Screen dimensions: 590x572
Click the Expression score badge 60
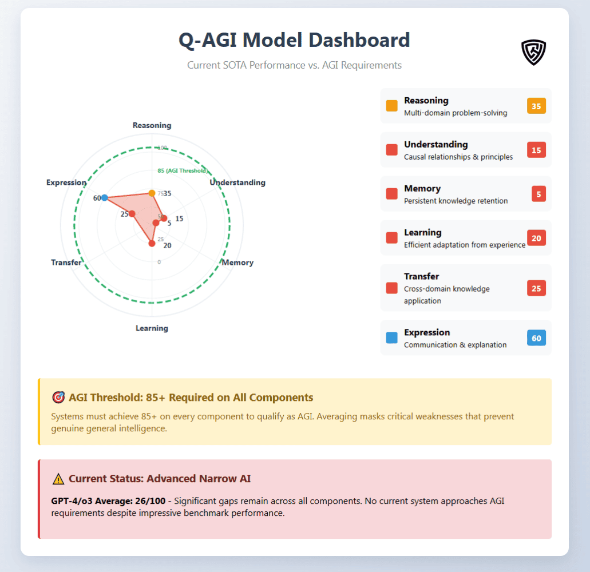tap(536, 338)
